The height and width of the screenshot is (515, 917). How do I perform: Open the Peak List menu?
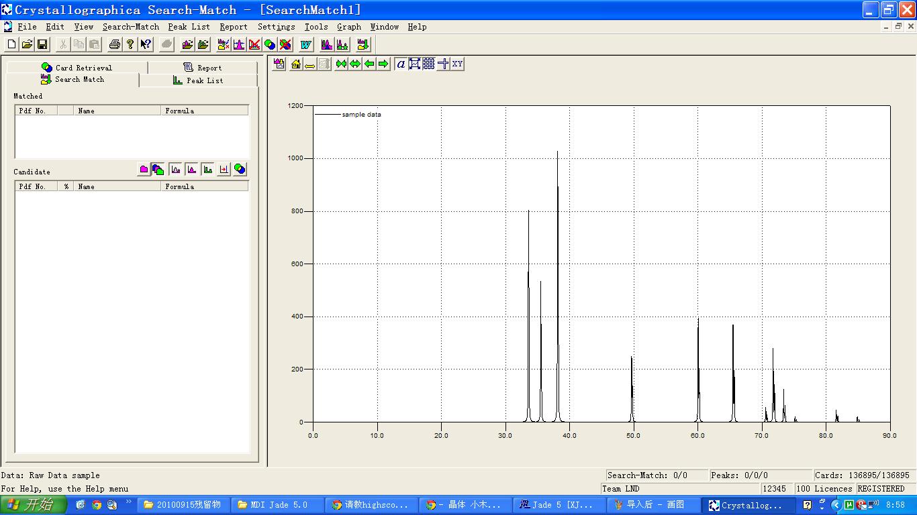pyautogui.click(x=189, y=27)
